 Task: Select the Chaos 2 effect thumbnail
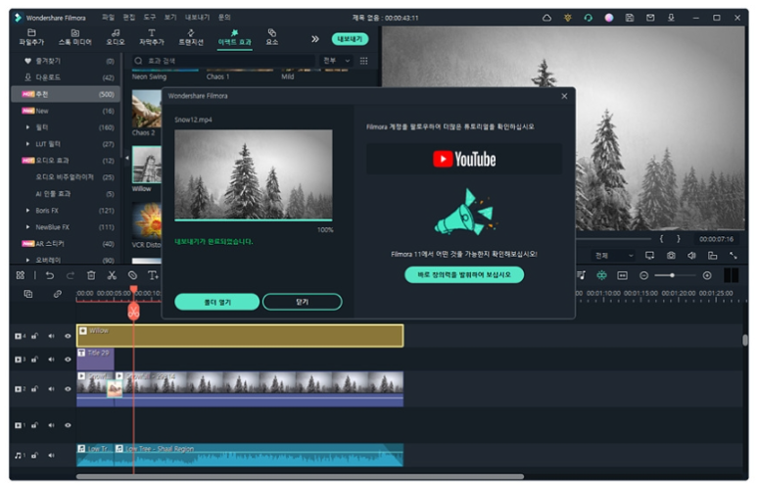[x=147, y=109]
